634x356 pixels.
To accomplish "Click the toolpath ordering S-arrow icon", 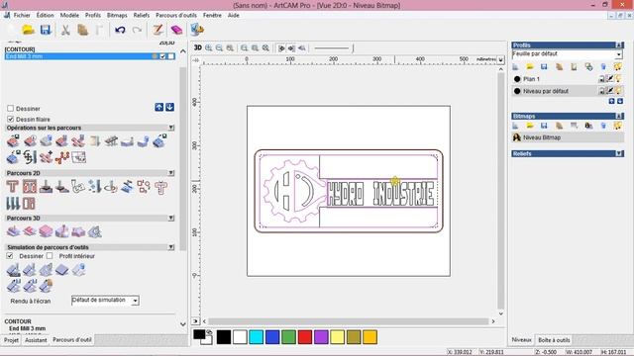I will coord(30,157).
